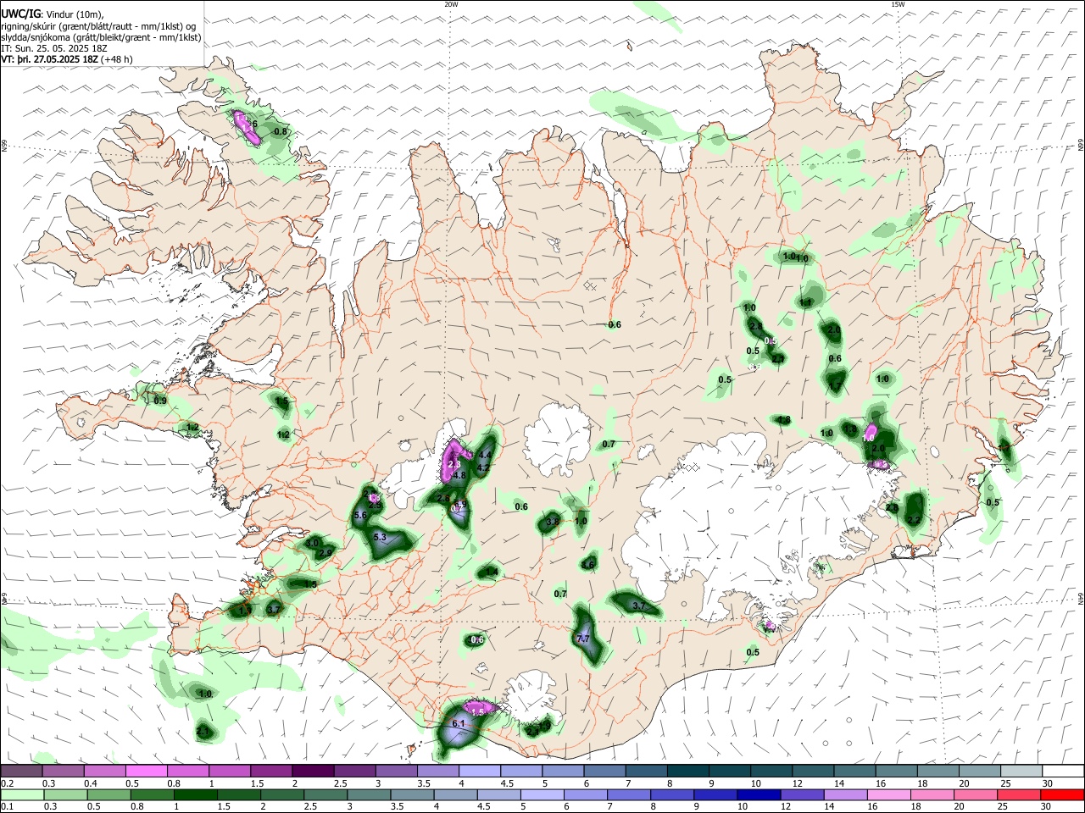Click the 0.9 value on Snæfellsnes peninsula
Viewport: 1085px width, 813px height.
coord(160,401)
